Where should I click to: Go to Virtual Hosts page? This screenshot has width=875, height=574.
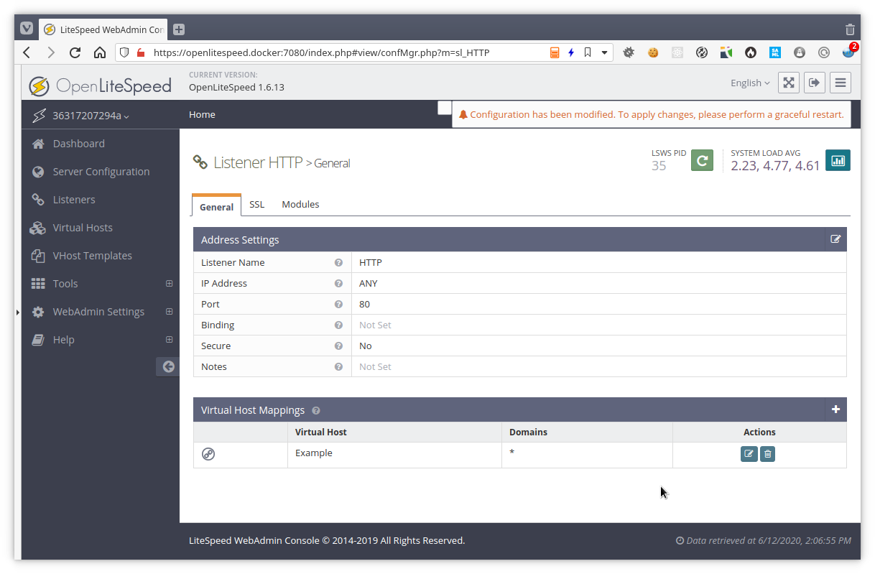pos(83,228)
